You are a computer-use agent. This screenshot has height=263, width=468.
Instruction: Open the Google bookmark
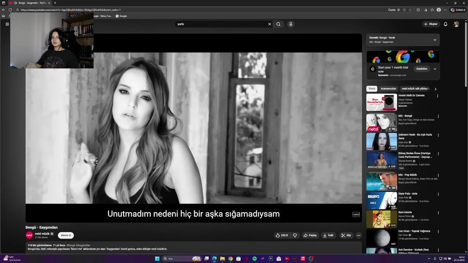point(121,16)
